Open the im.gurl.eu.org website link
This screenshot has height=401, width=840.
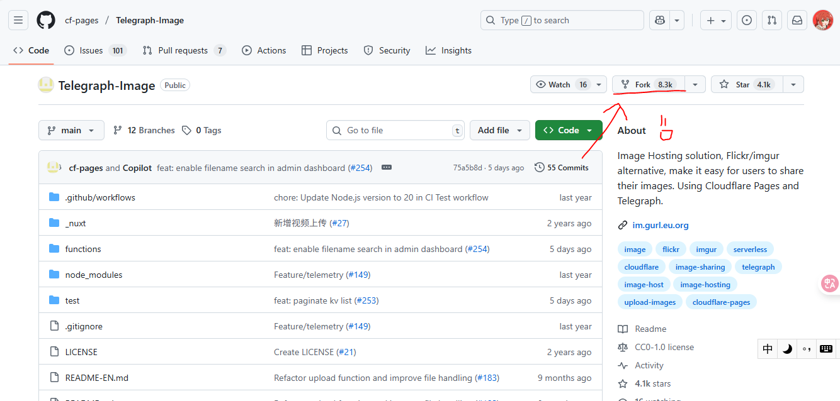coord(660,225)
